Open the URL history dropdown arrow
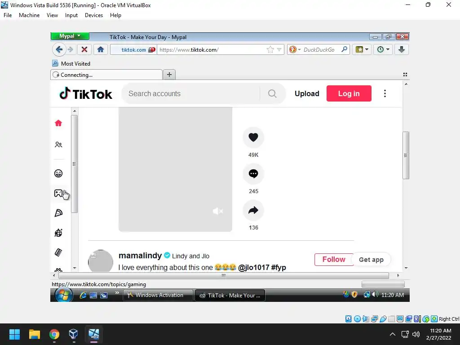 (x=279, y=49)
